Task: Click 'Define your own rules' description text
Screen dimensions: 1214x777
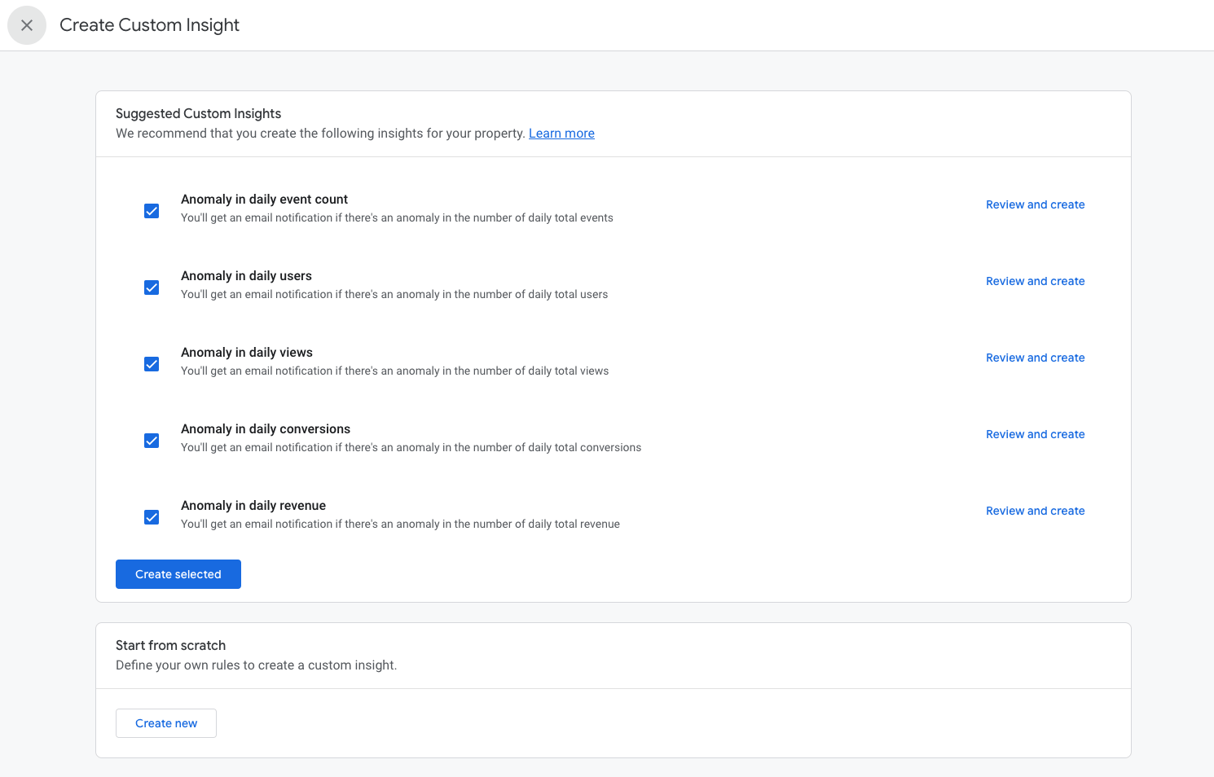Action: tap(256, 665)
